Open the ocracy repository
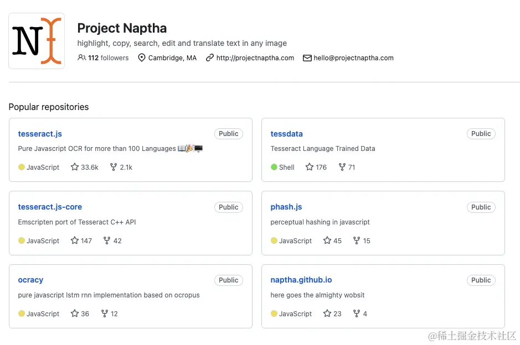 [30, 280]
